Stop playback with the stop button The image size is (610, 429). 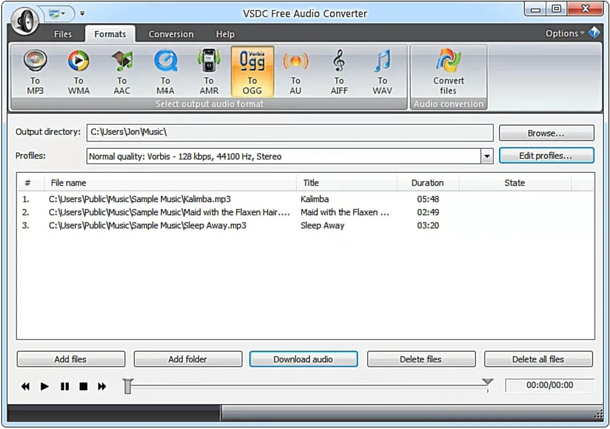(x=83, y=386)
